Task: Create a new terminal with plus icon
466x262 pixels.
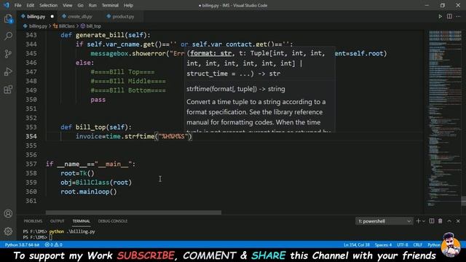Action: point(418,221)
